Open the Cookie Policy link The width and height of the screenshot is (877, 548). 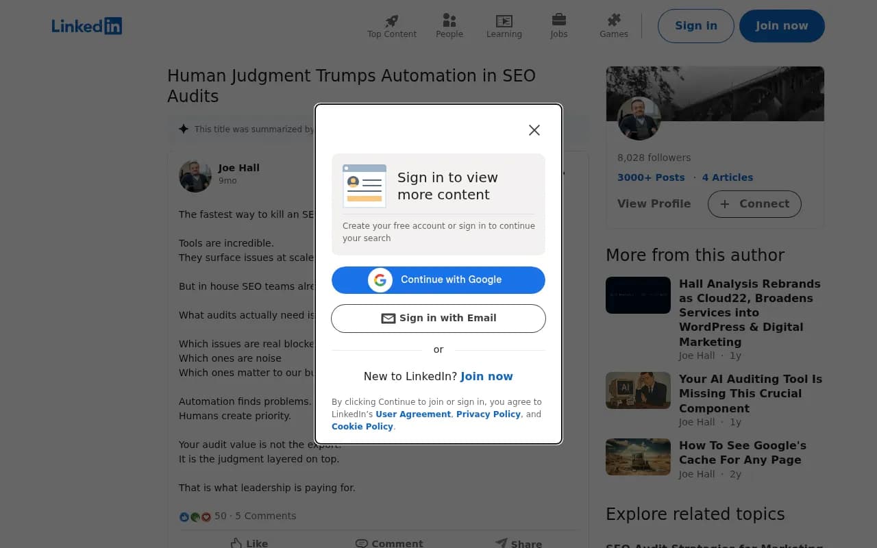(x=362, y=427)
